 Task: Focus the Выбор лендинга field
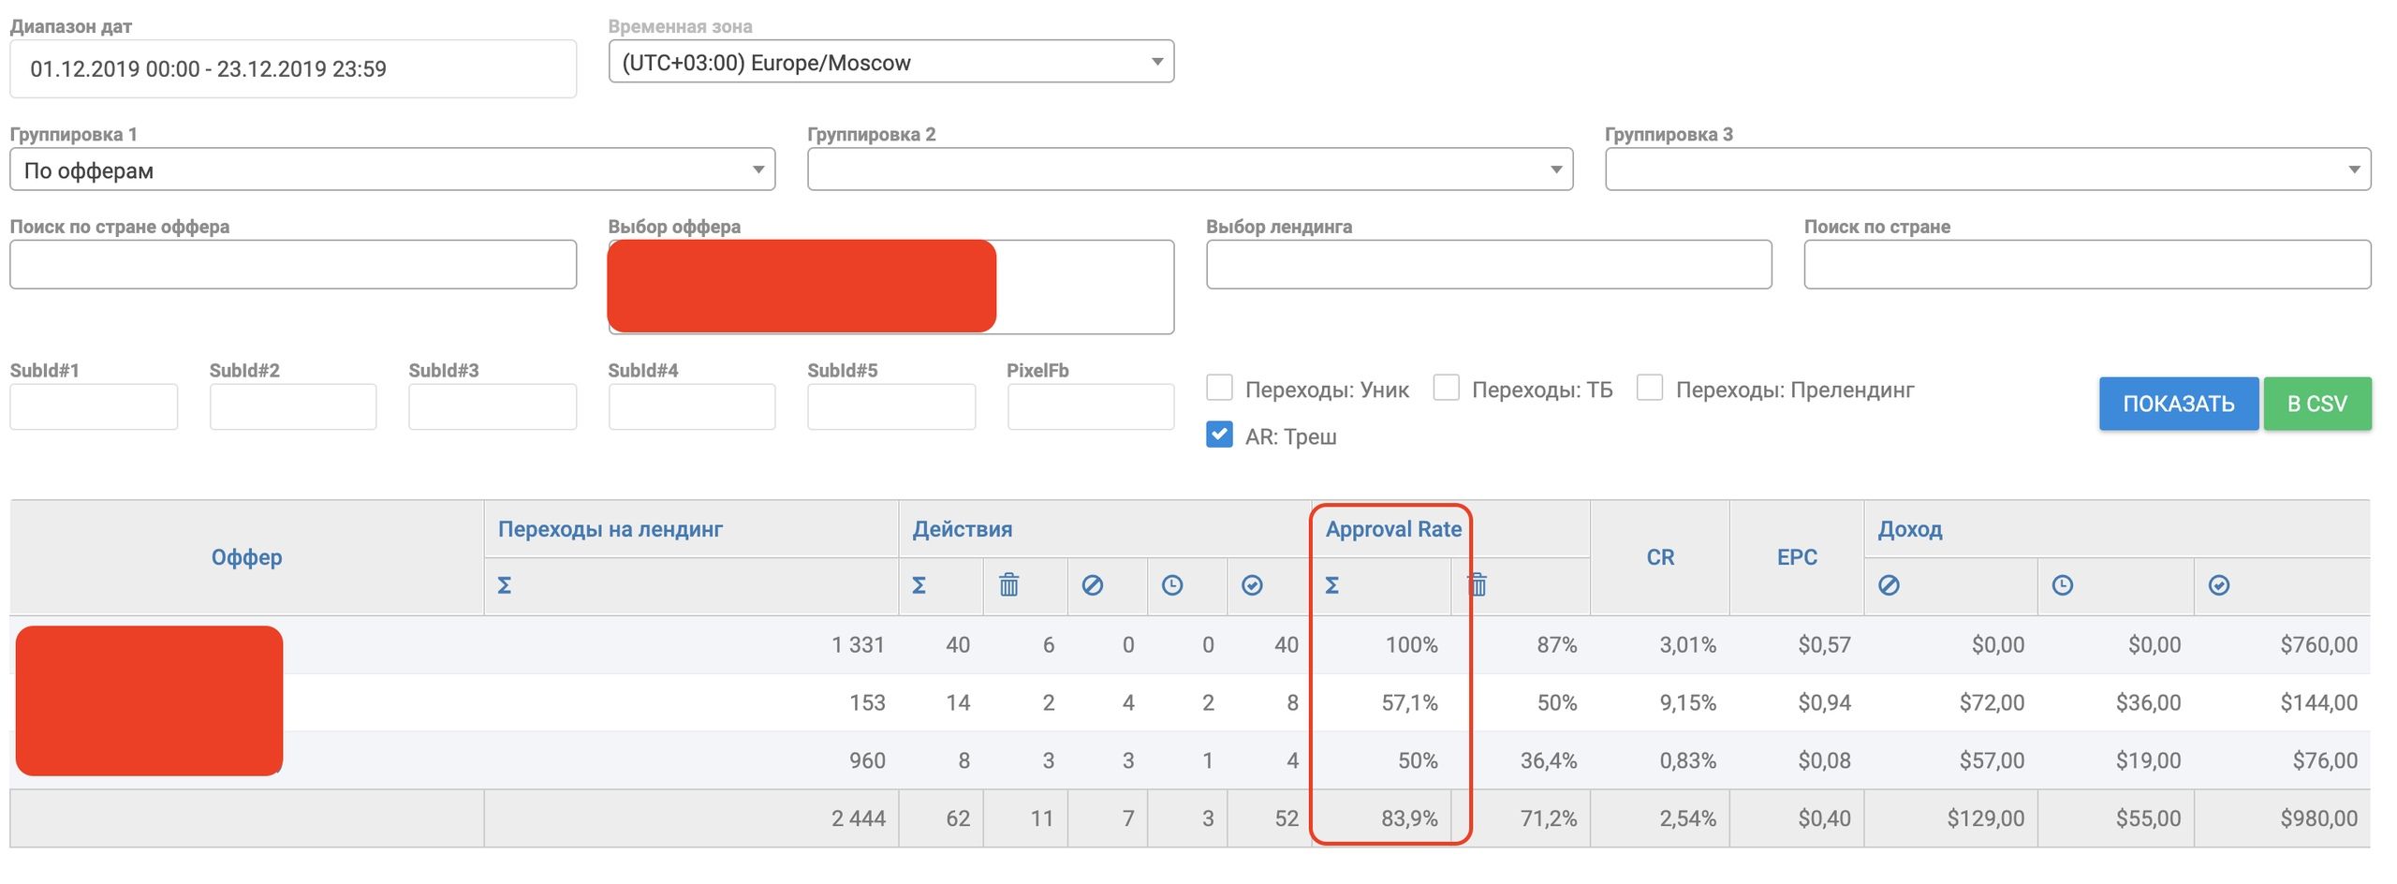click(x=1489, y=264)
